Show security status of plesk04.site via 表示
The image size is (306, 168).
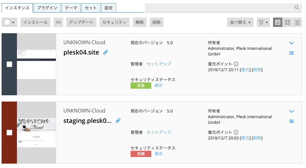(158, 85)
